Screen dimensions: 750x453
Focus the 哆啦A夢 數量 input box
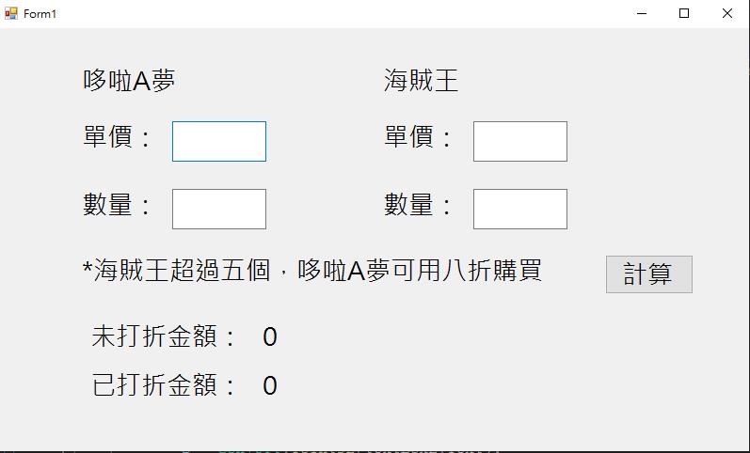tap(219, 209)
